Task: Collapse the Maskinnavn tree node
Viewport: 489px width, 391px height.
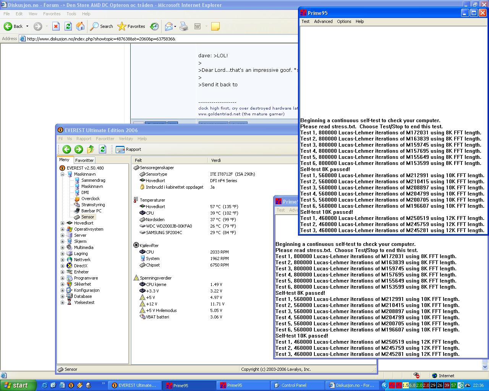Action: 62,174
